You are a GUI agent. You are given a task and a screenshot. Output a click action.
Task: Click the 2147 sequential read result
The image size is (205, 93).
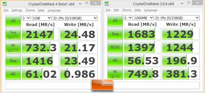point(40,34)
